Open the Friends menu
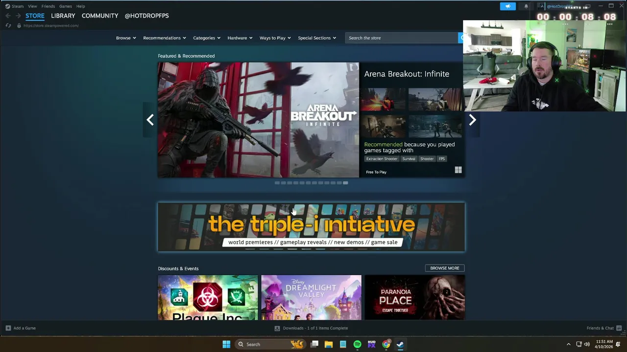 pos(48,6)
